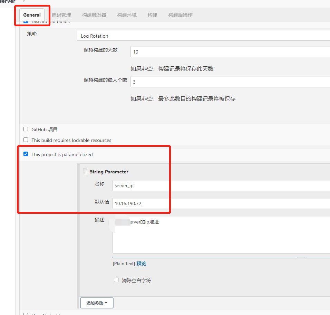
Task: Uncheck This project is parameterized
Action: (26, 154)
